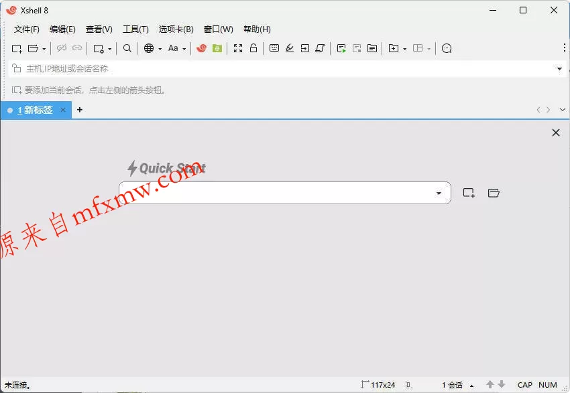570x393 pixels.
Task: Click the chat bubble help icon
Action: (447, 48)
